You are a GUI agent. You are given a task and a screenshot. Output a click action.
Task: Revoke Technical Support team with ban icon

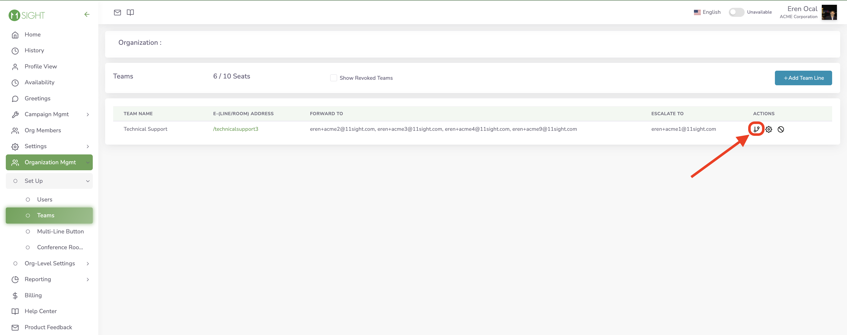(x=781, y=129)
